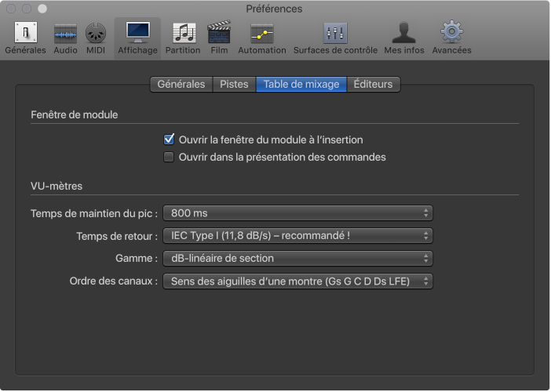Enable Ouvrir dans la présentation des commandes
The width and height of the screenshot is (551, 392).
tap(169, 157)
